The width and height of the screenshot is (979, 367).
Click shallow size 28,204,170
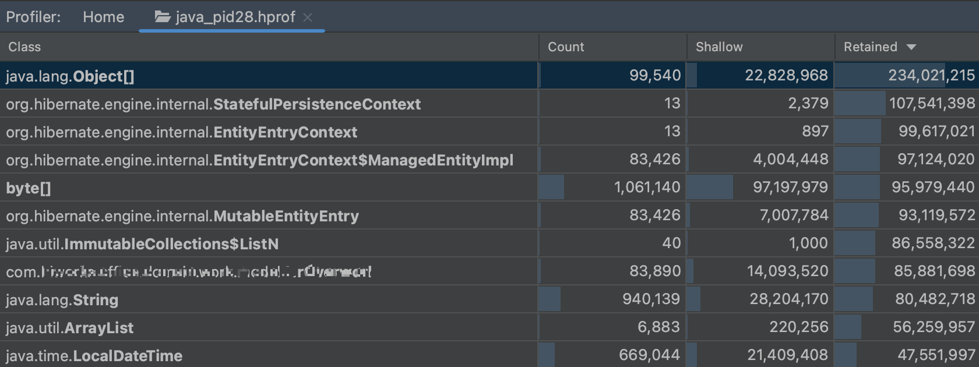tap(788, 299)
